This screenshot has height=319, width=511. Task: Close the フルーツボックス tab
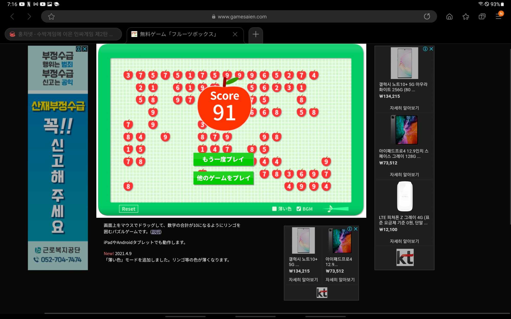[x=235, y=34]
